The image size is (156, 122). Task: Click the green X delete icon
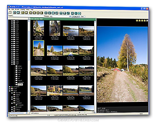coord(50,13)
